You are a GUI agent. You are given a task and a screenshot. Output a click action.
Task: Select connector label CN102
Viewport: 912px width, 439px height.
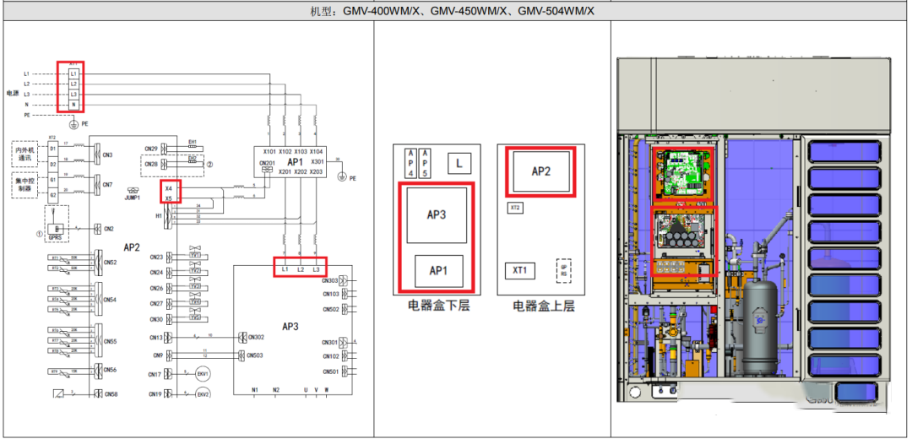coord(330,356)
